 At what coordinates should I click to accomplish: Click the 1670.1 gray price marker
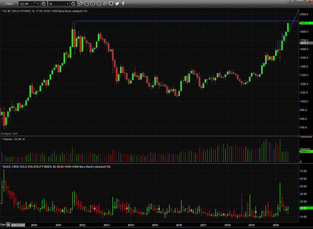point(306,43)
